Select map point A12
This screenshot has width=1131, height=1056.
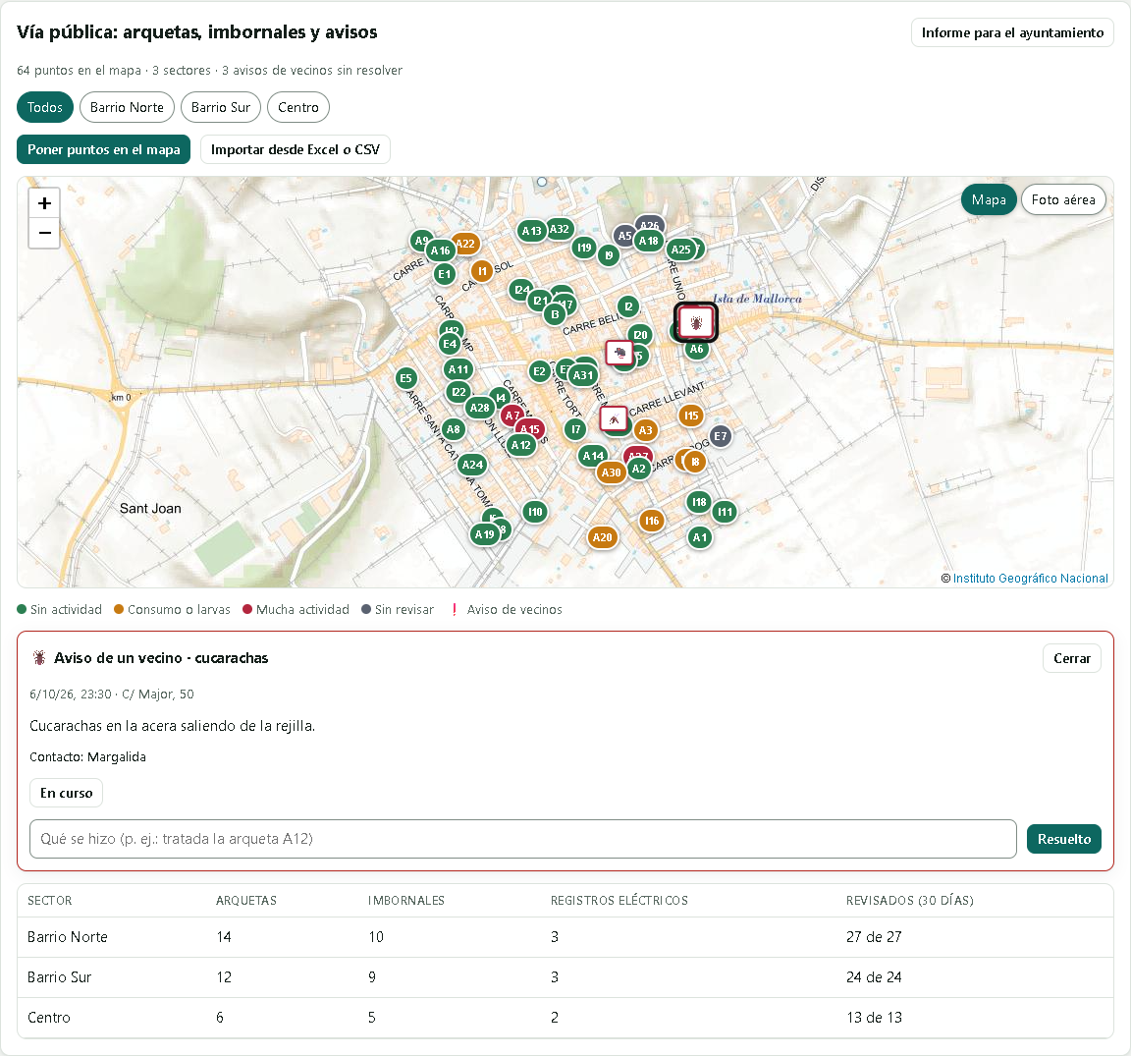(520, 445)
